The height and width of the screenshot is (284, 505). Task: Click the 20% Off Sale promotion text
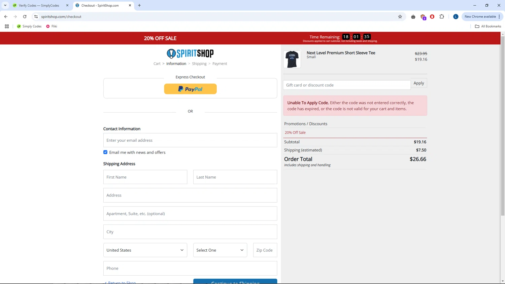click(295, 133)
